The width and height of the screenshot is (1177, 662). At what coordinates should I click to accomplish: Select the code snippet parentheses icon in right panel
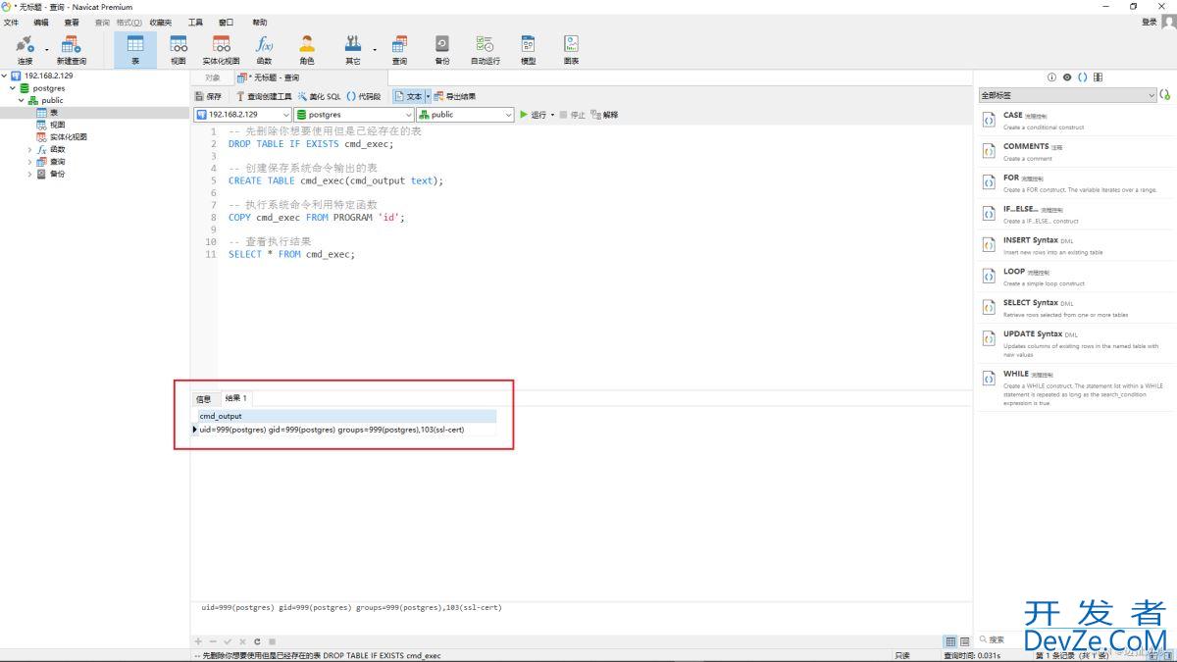[1082, 77]
